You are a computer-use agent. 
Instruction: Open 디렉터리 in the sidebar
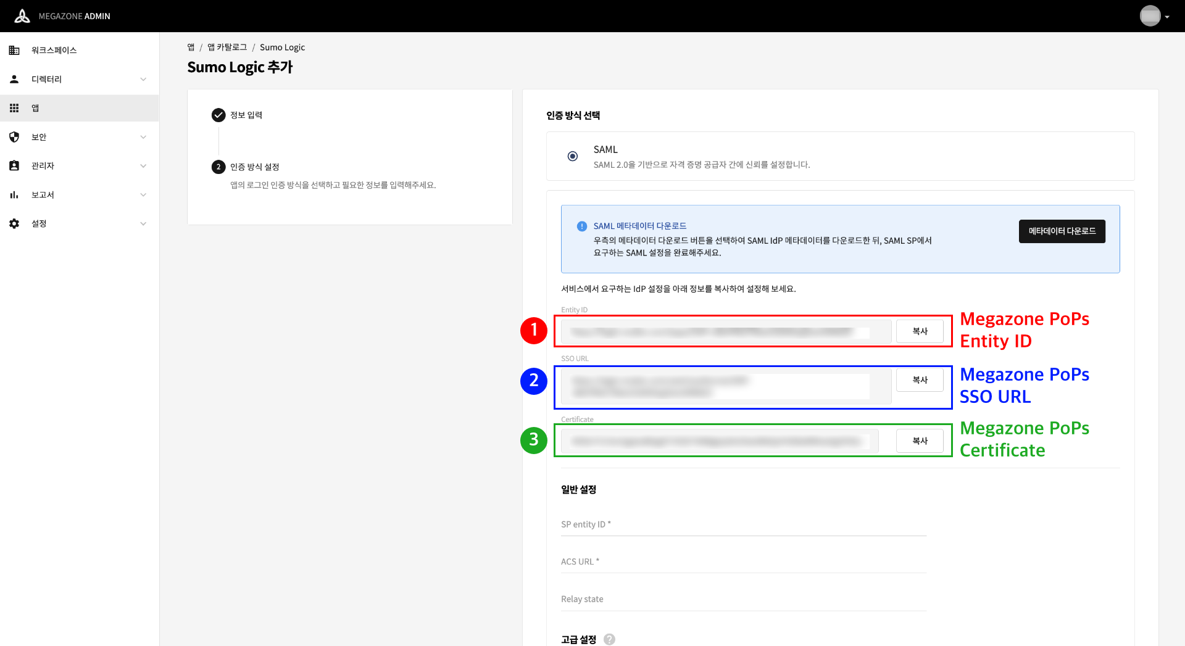click(79, 79)
